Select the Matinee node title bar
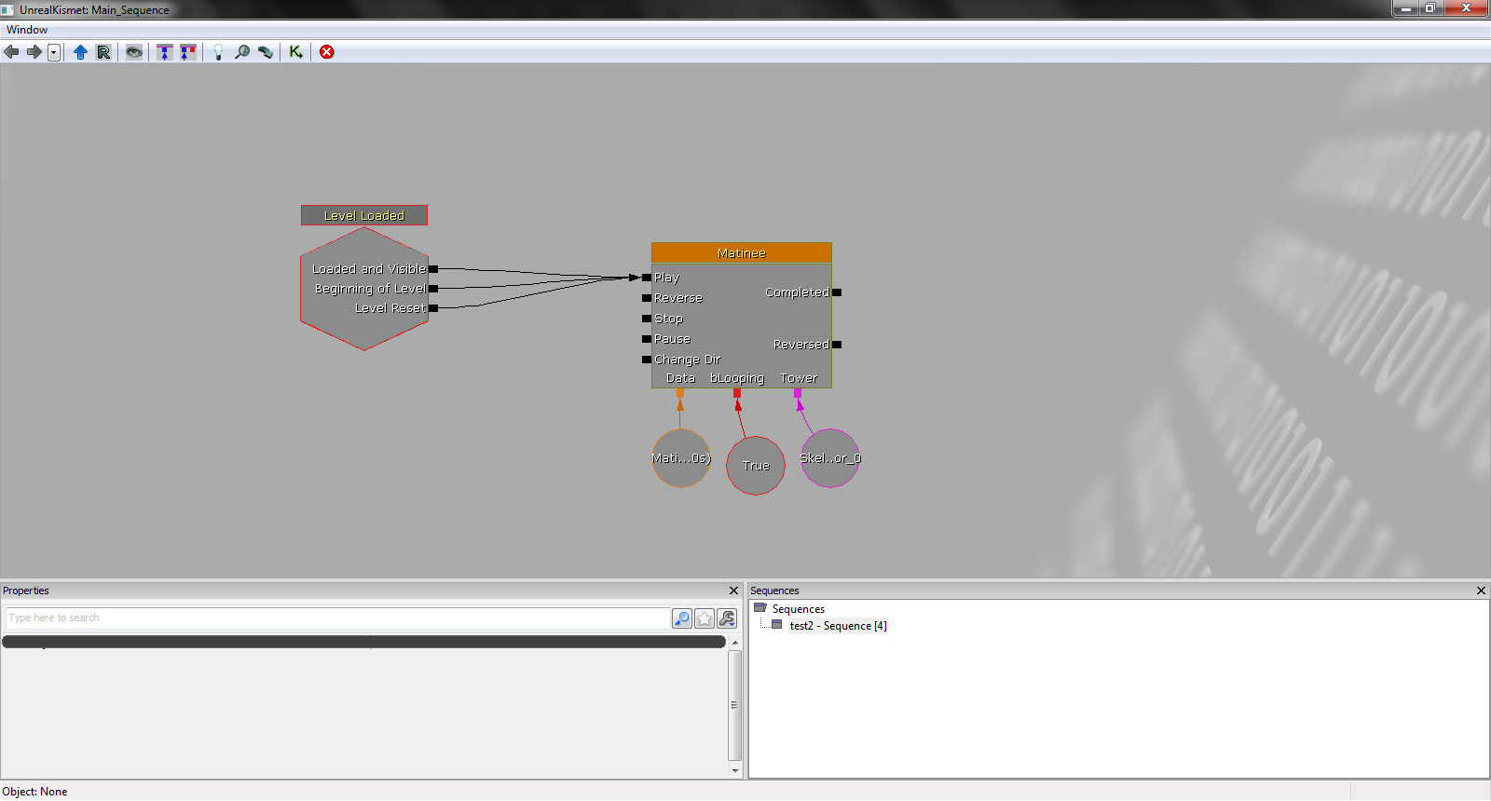The image size is (1491, 801). coord(742,252)
